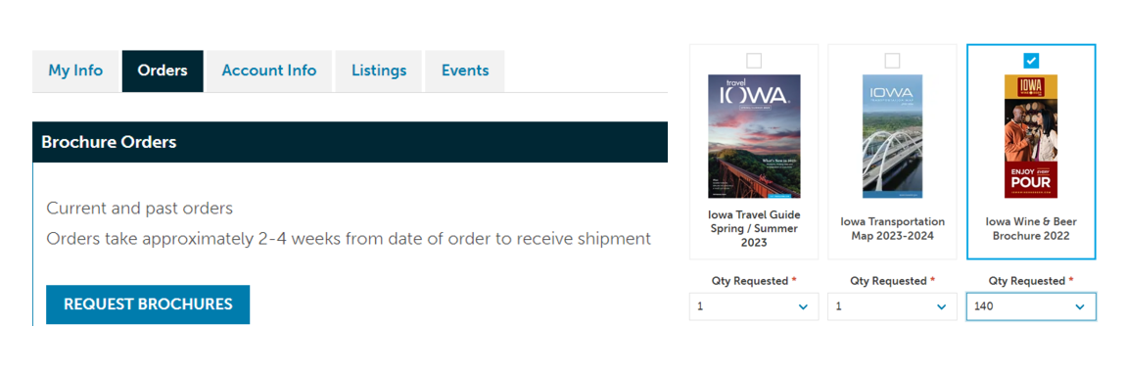The image size is (1126, 374).
Task: Select the Orders tab
Action: coord(163,71)
